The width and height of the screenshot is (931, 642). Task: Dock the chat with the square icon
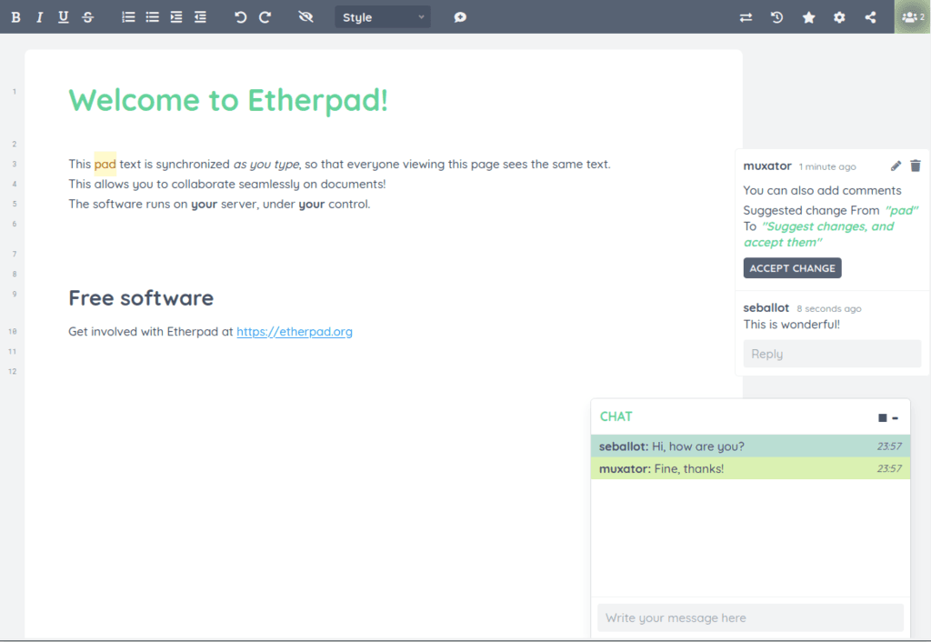881,416
